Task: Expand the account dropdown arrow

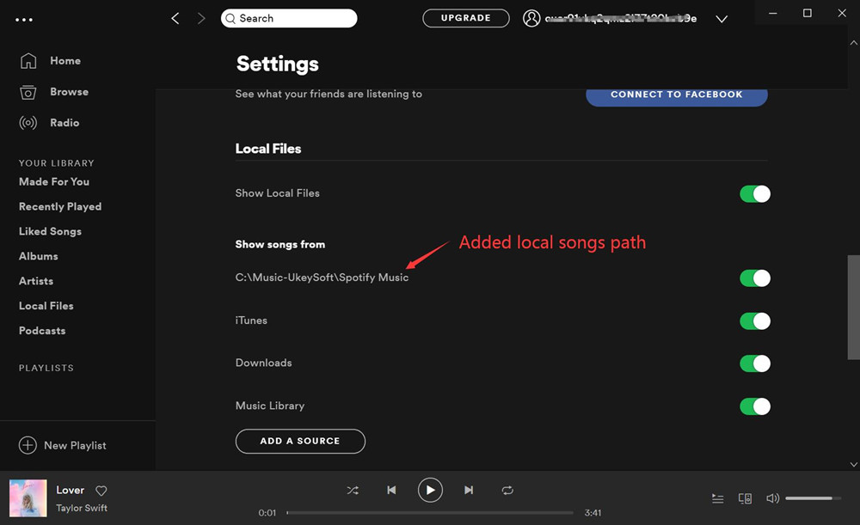Action: click(722, 19)
